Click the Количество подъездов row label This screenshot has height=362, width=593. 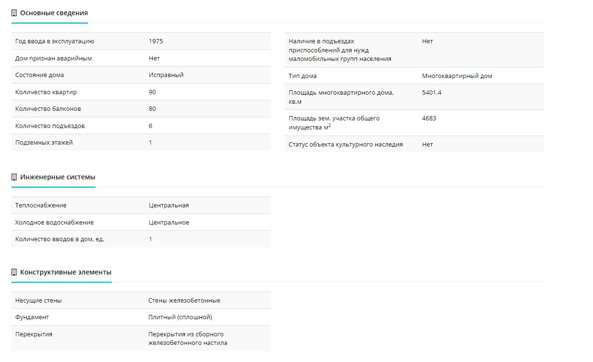pos(50,126)
